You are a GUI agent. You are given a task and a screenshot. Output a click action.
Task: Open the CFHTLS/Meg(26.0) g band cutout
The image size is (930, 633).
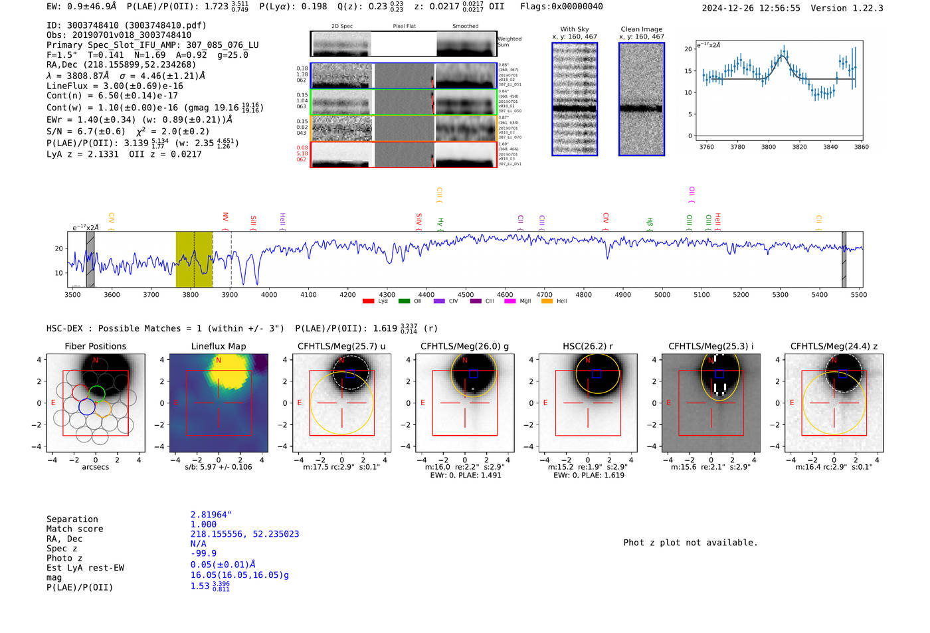click(x=465, y=403)
